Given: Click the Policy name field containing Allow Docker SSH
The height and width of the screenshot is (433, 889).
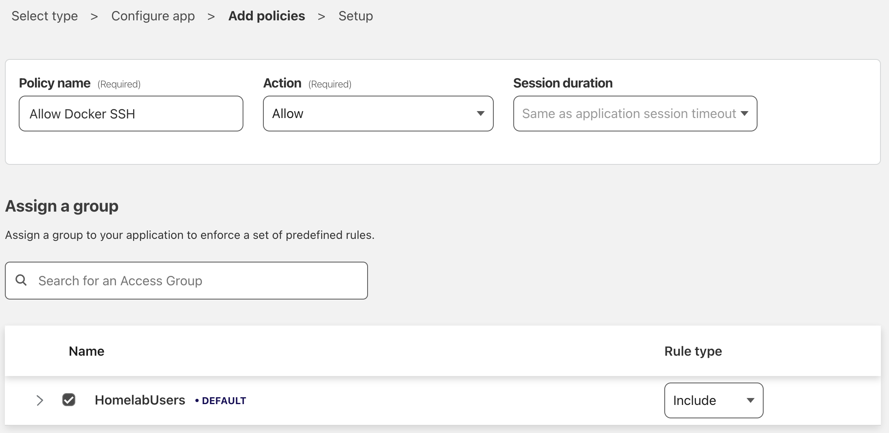Looking at the screenshot, I should 131,114.
